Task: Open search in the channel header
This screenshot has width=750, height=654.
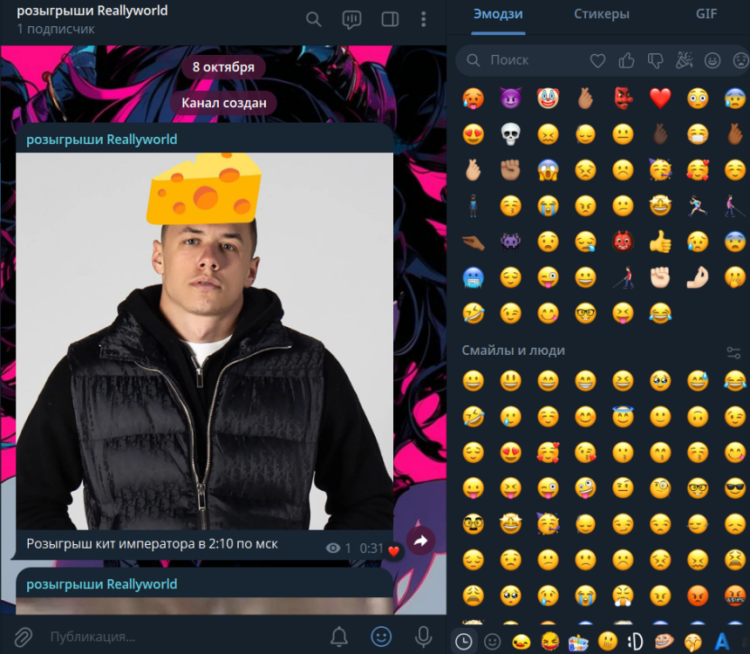Action: 313,19
